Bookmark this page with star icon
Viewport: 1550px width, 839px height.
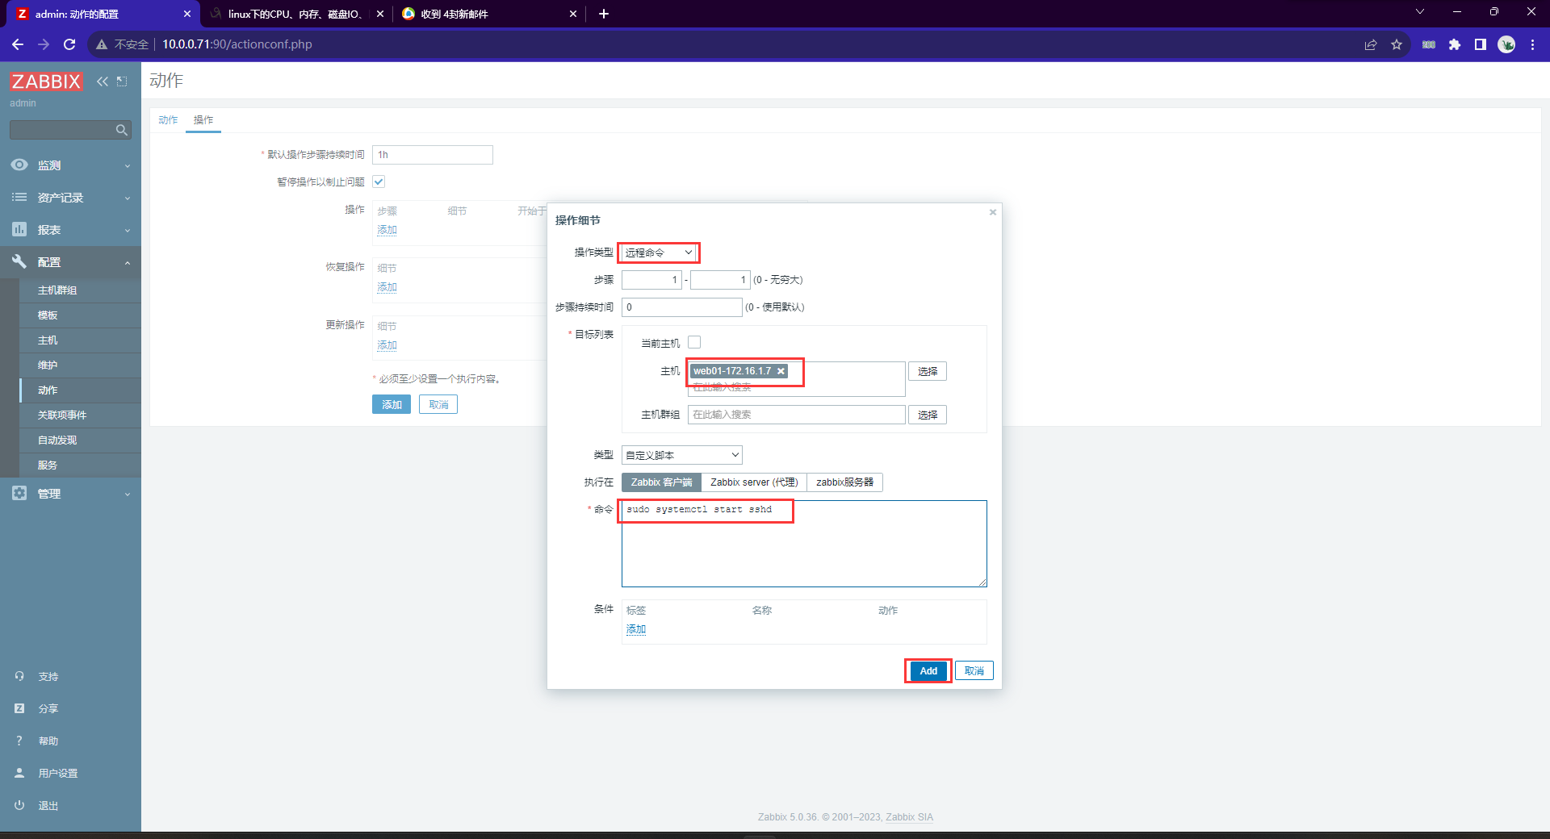coord(1396,44)
